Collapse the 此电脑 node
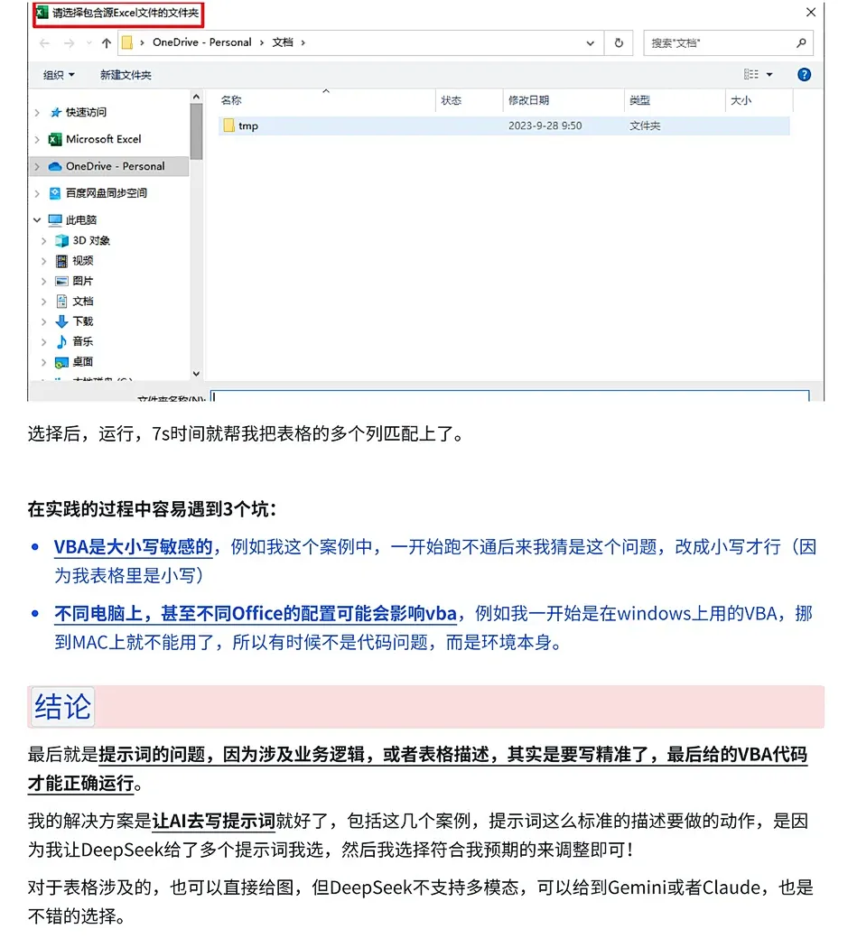 pyautogui.click(x=37, y=220)
